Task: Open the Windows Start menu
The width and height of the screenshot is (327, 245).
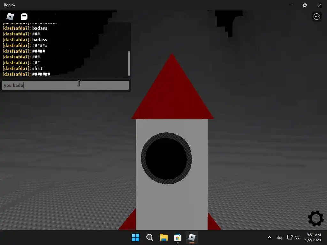Action: coord(135,237)
